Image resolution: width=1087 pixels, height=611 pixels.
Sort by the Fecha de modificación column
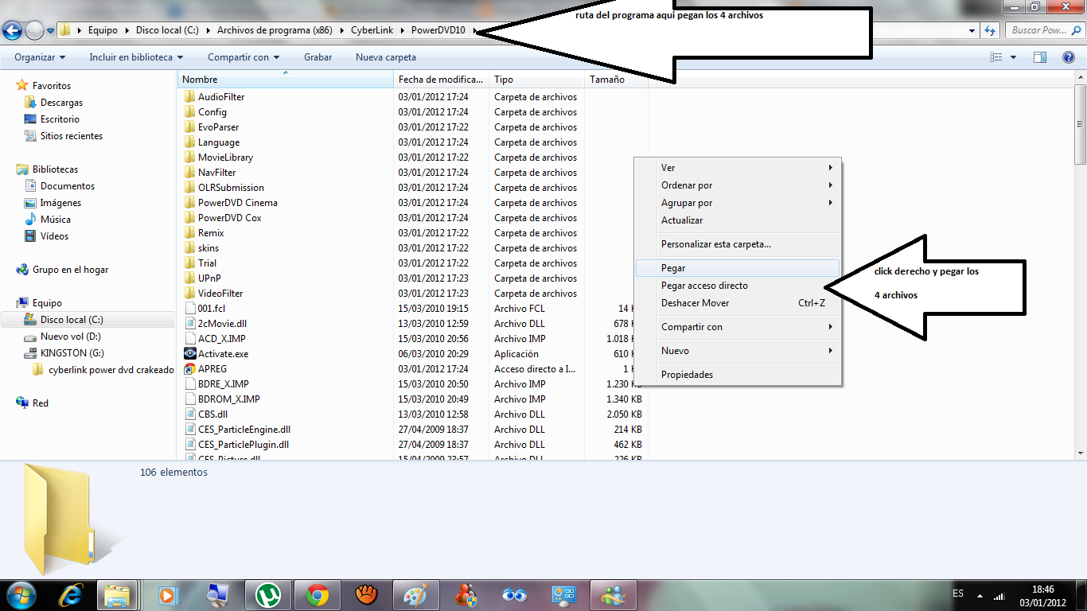pyautogui.click(x=442, y=80)
